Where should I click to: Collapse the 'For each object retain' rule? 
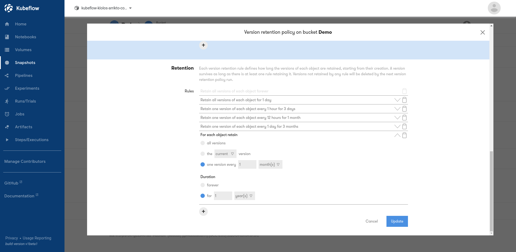[x=397, y=135]
